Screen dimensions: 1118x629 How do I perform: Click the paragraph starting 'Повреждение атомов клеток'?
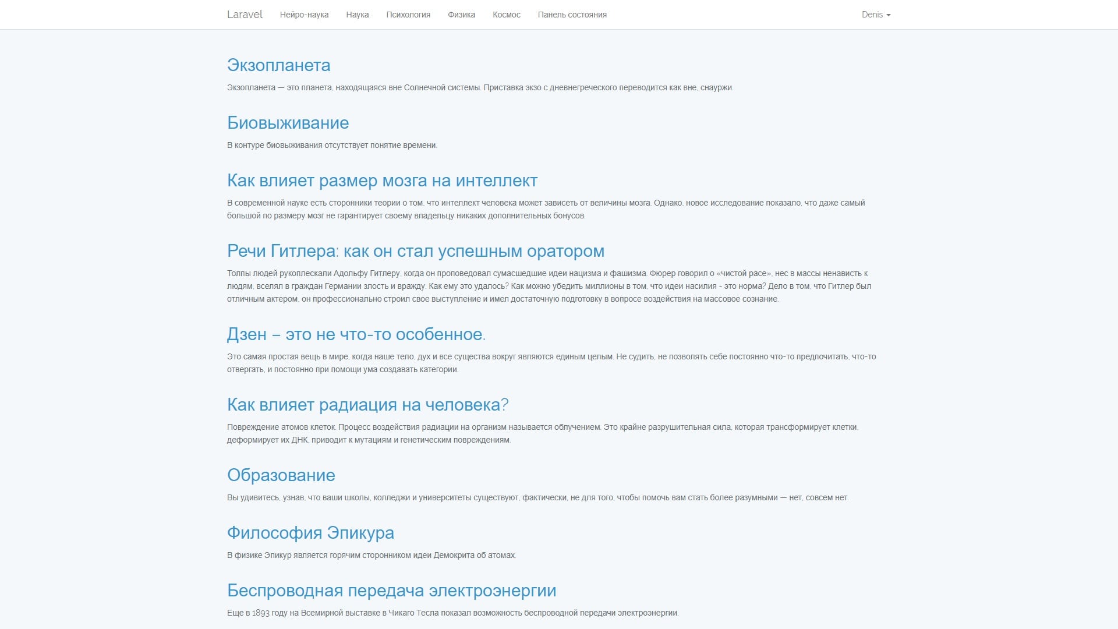click(x=543, y=434)
